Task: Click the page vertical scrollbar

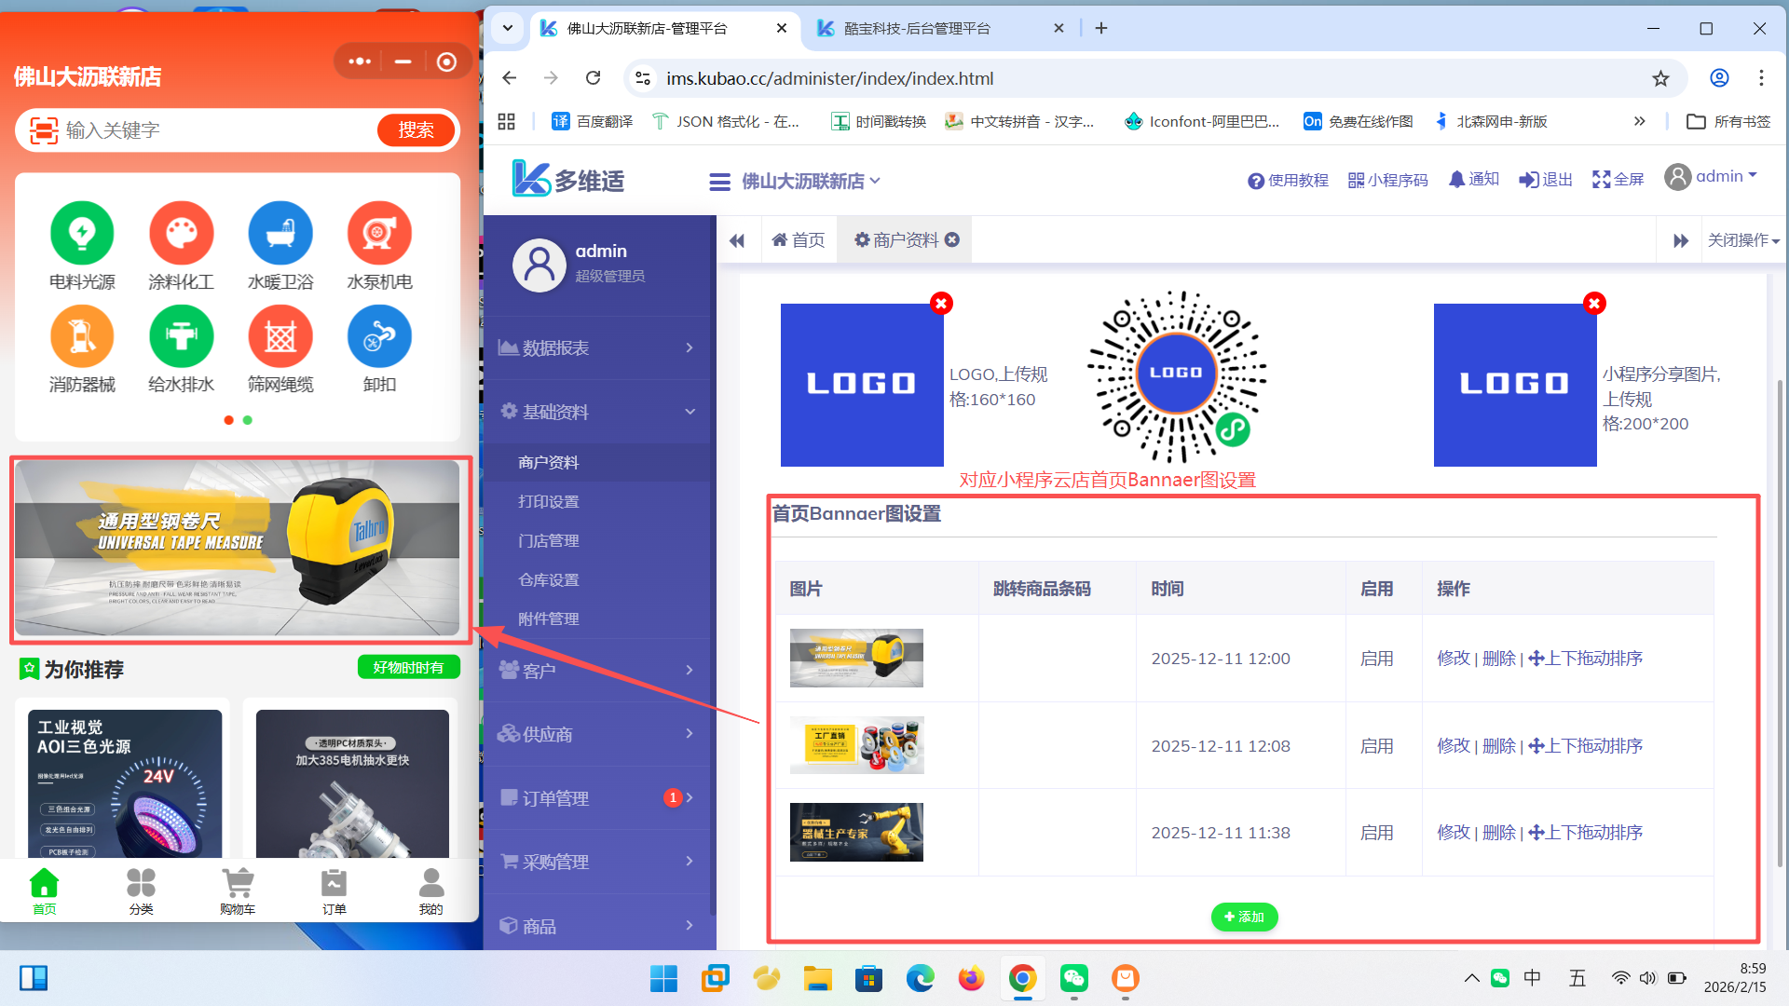Action: 1780,624
